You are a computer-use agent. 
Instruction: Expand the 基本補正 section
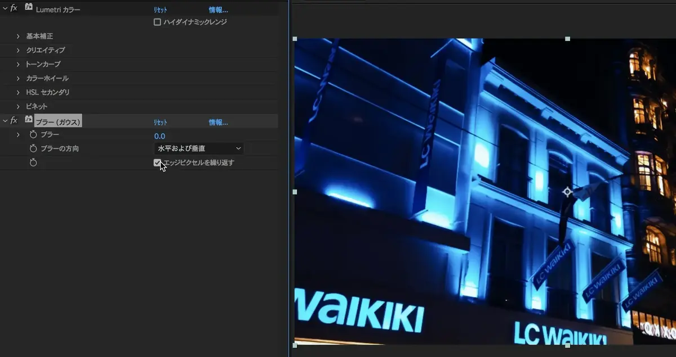tap(18, 36)
